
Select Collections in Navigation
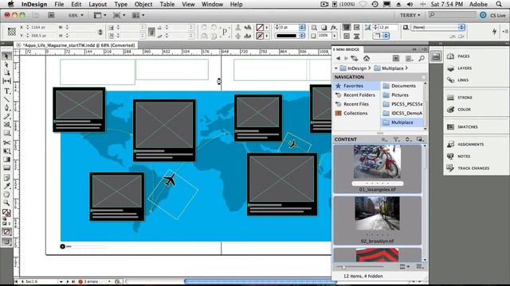point(356,113)
